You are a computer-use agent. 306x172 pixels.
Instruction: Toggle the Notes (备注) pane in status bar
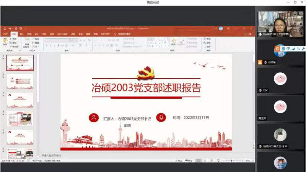pyautogui.click(x=178, y=161)
